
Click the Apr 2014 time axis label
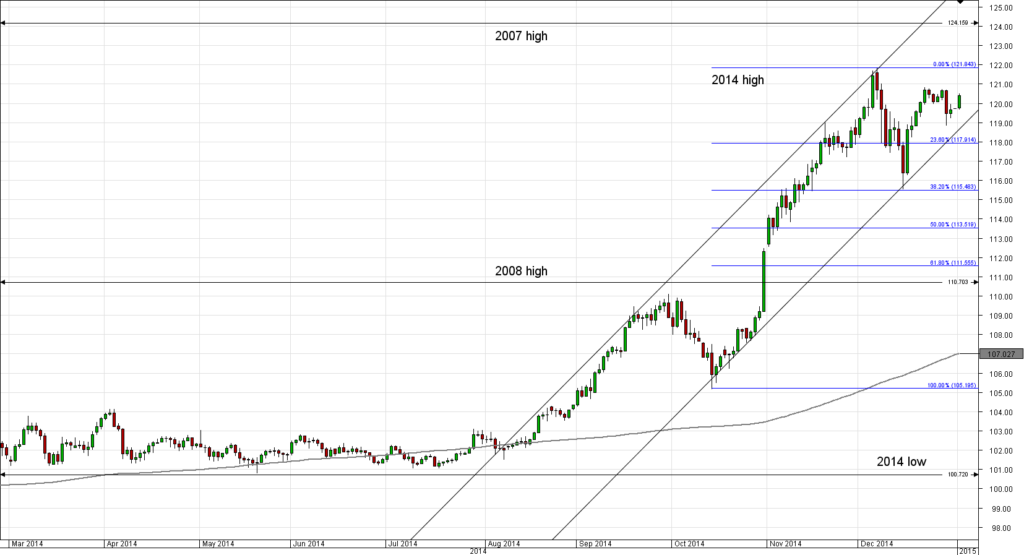[x=122, y=544]
